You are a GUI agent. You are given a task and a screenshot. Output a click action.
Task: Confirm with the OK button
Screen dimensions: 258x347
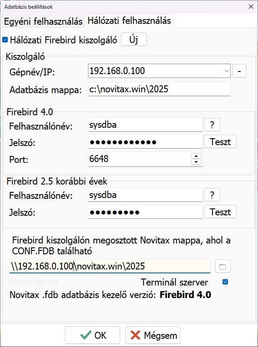(92, 335)
